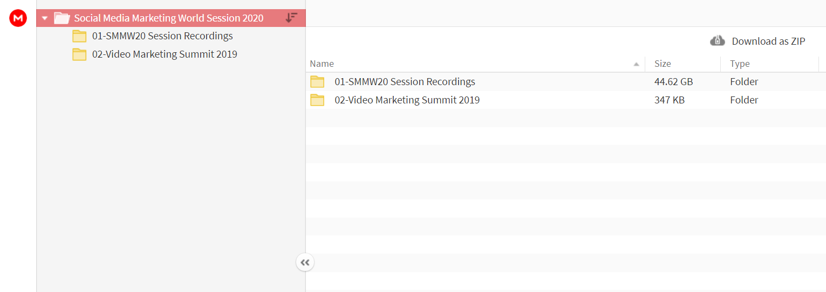
Task: Collapse the left panel with double-chevron button
Action: point(305,262)
